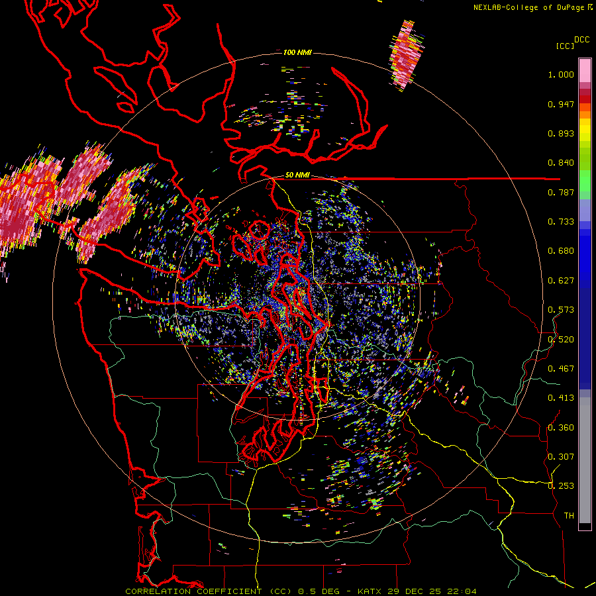This screenshot has height=596, width=596.
Task: Click the 0.307 legend value
Action: click(561, 457)
